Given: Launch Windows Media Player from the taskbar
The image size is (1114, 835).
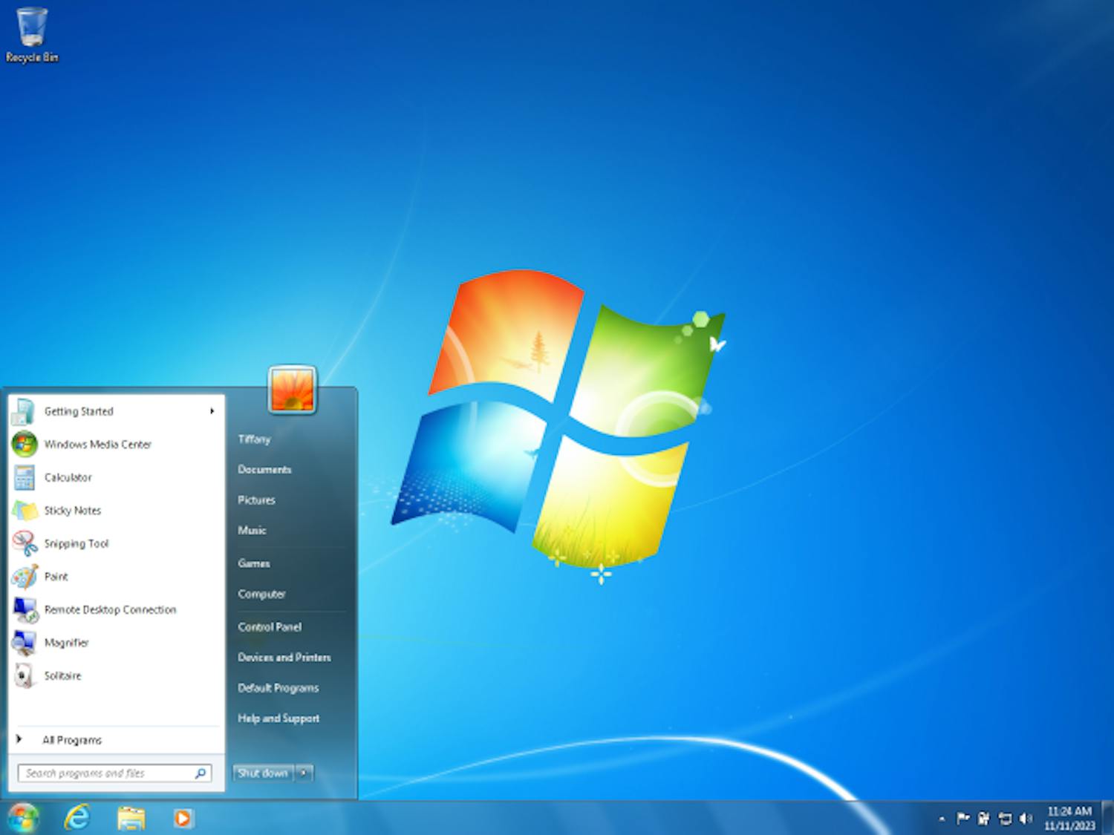Looking at the screenshot, I should click(182, 819).
